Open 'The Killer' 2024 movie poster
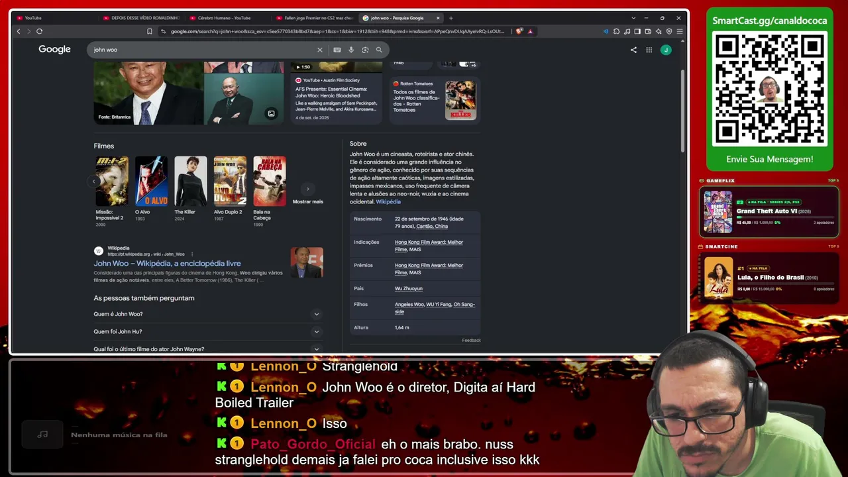Screen dimensions: 848x477 (191, 181)
